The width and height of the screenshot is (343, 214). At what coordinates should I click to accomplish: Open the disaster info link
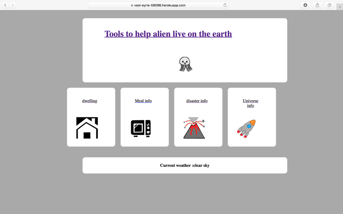coord(197,101)
